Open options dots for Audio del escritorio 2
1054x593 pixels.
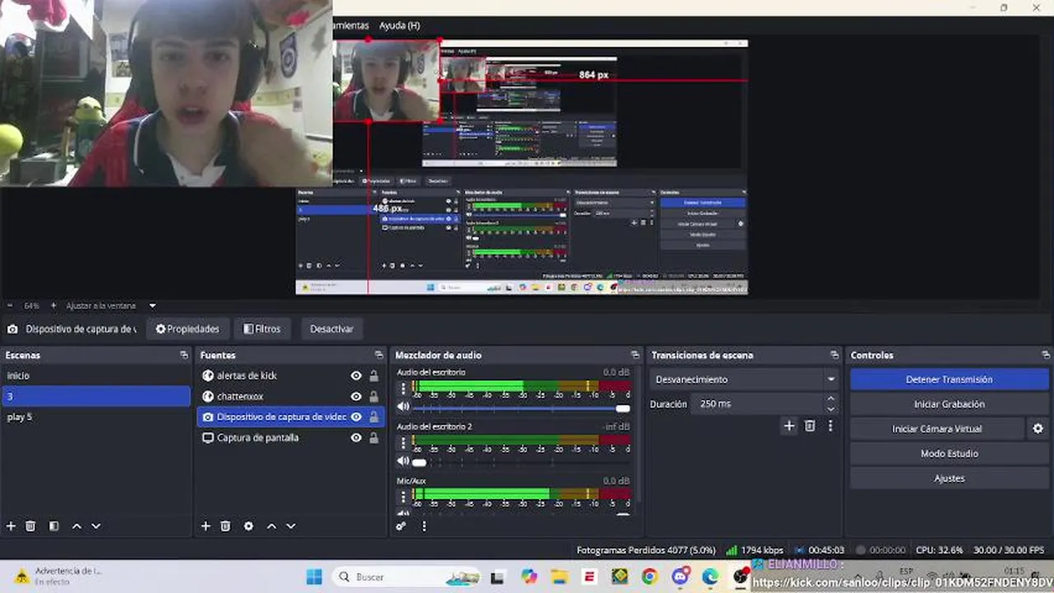[x=403, y=443]
